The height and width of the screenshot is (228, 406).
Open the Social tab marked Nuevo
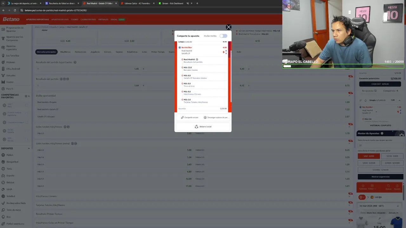click(118, 19)
